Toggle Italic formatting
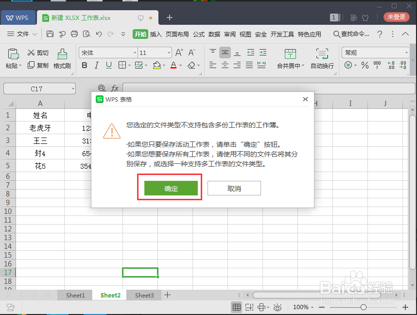Screen dimensions: 417x315 pos(96,65)
